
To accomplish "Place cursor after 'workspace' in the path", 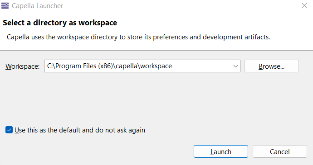I will pos(172,66).
